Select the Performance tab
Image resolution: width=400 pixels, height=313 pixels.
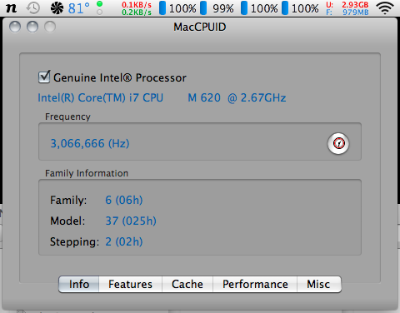pos(255,284)
